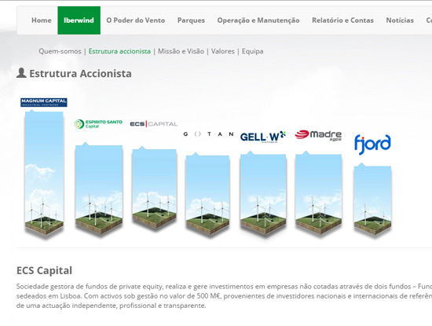
Task: Select the Magnum Capital wind farm column
Action: pyautogui.click(x=44, y=173)
